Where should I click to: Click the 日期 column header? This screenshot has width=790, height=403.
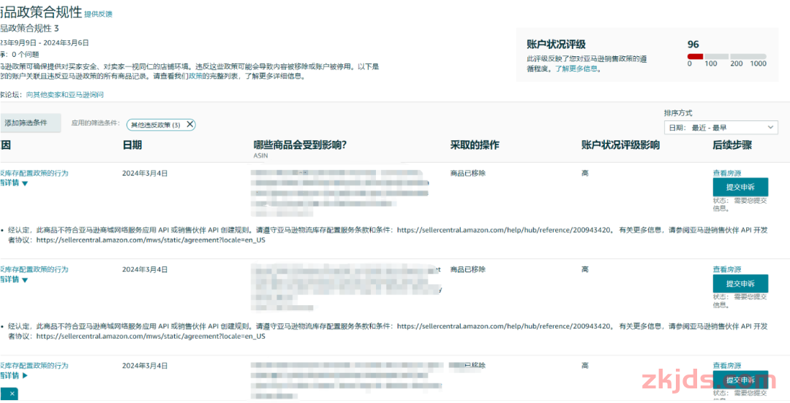(x=132, y=145)
